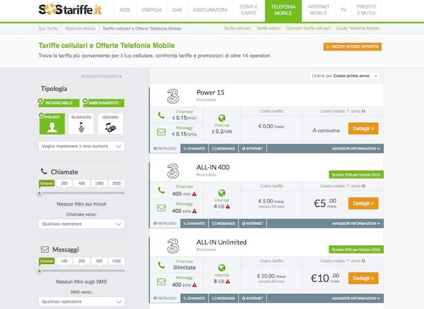The height and width of the screenshot is (309, 424).
Task: Click Dettagli button for Power 15
Action: (x=363, y=128)
